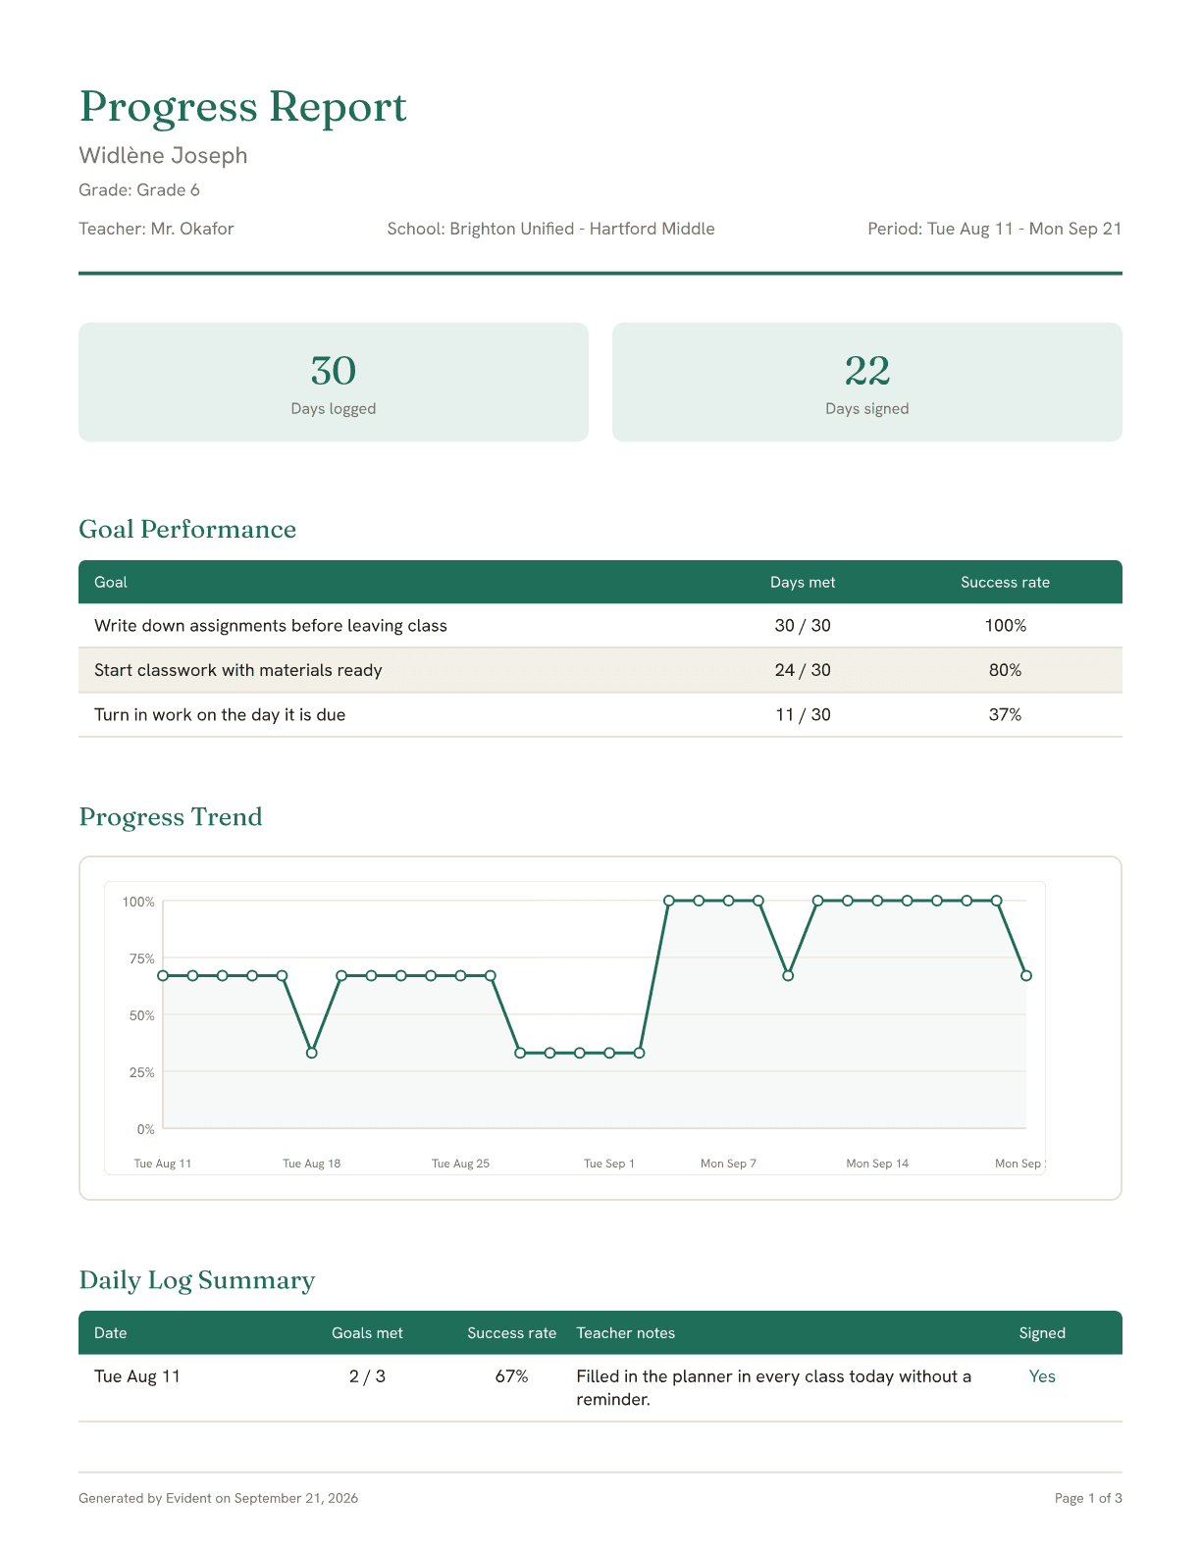1201x1554 pixels.
Task: Click the 30 / 30 days met value
Action: 803,625
